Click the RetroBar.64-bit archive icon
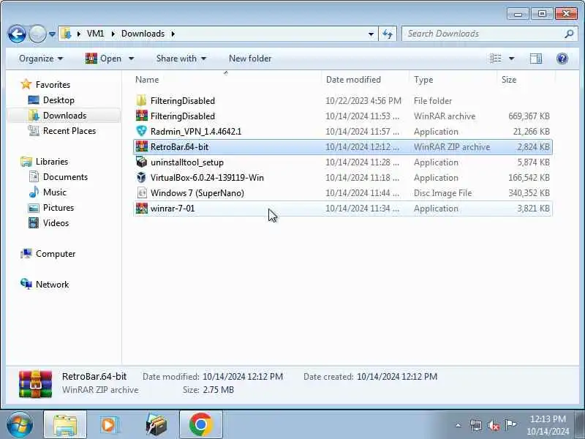The width and height of the screenshot is (585, 439). tap(141, 147)
